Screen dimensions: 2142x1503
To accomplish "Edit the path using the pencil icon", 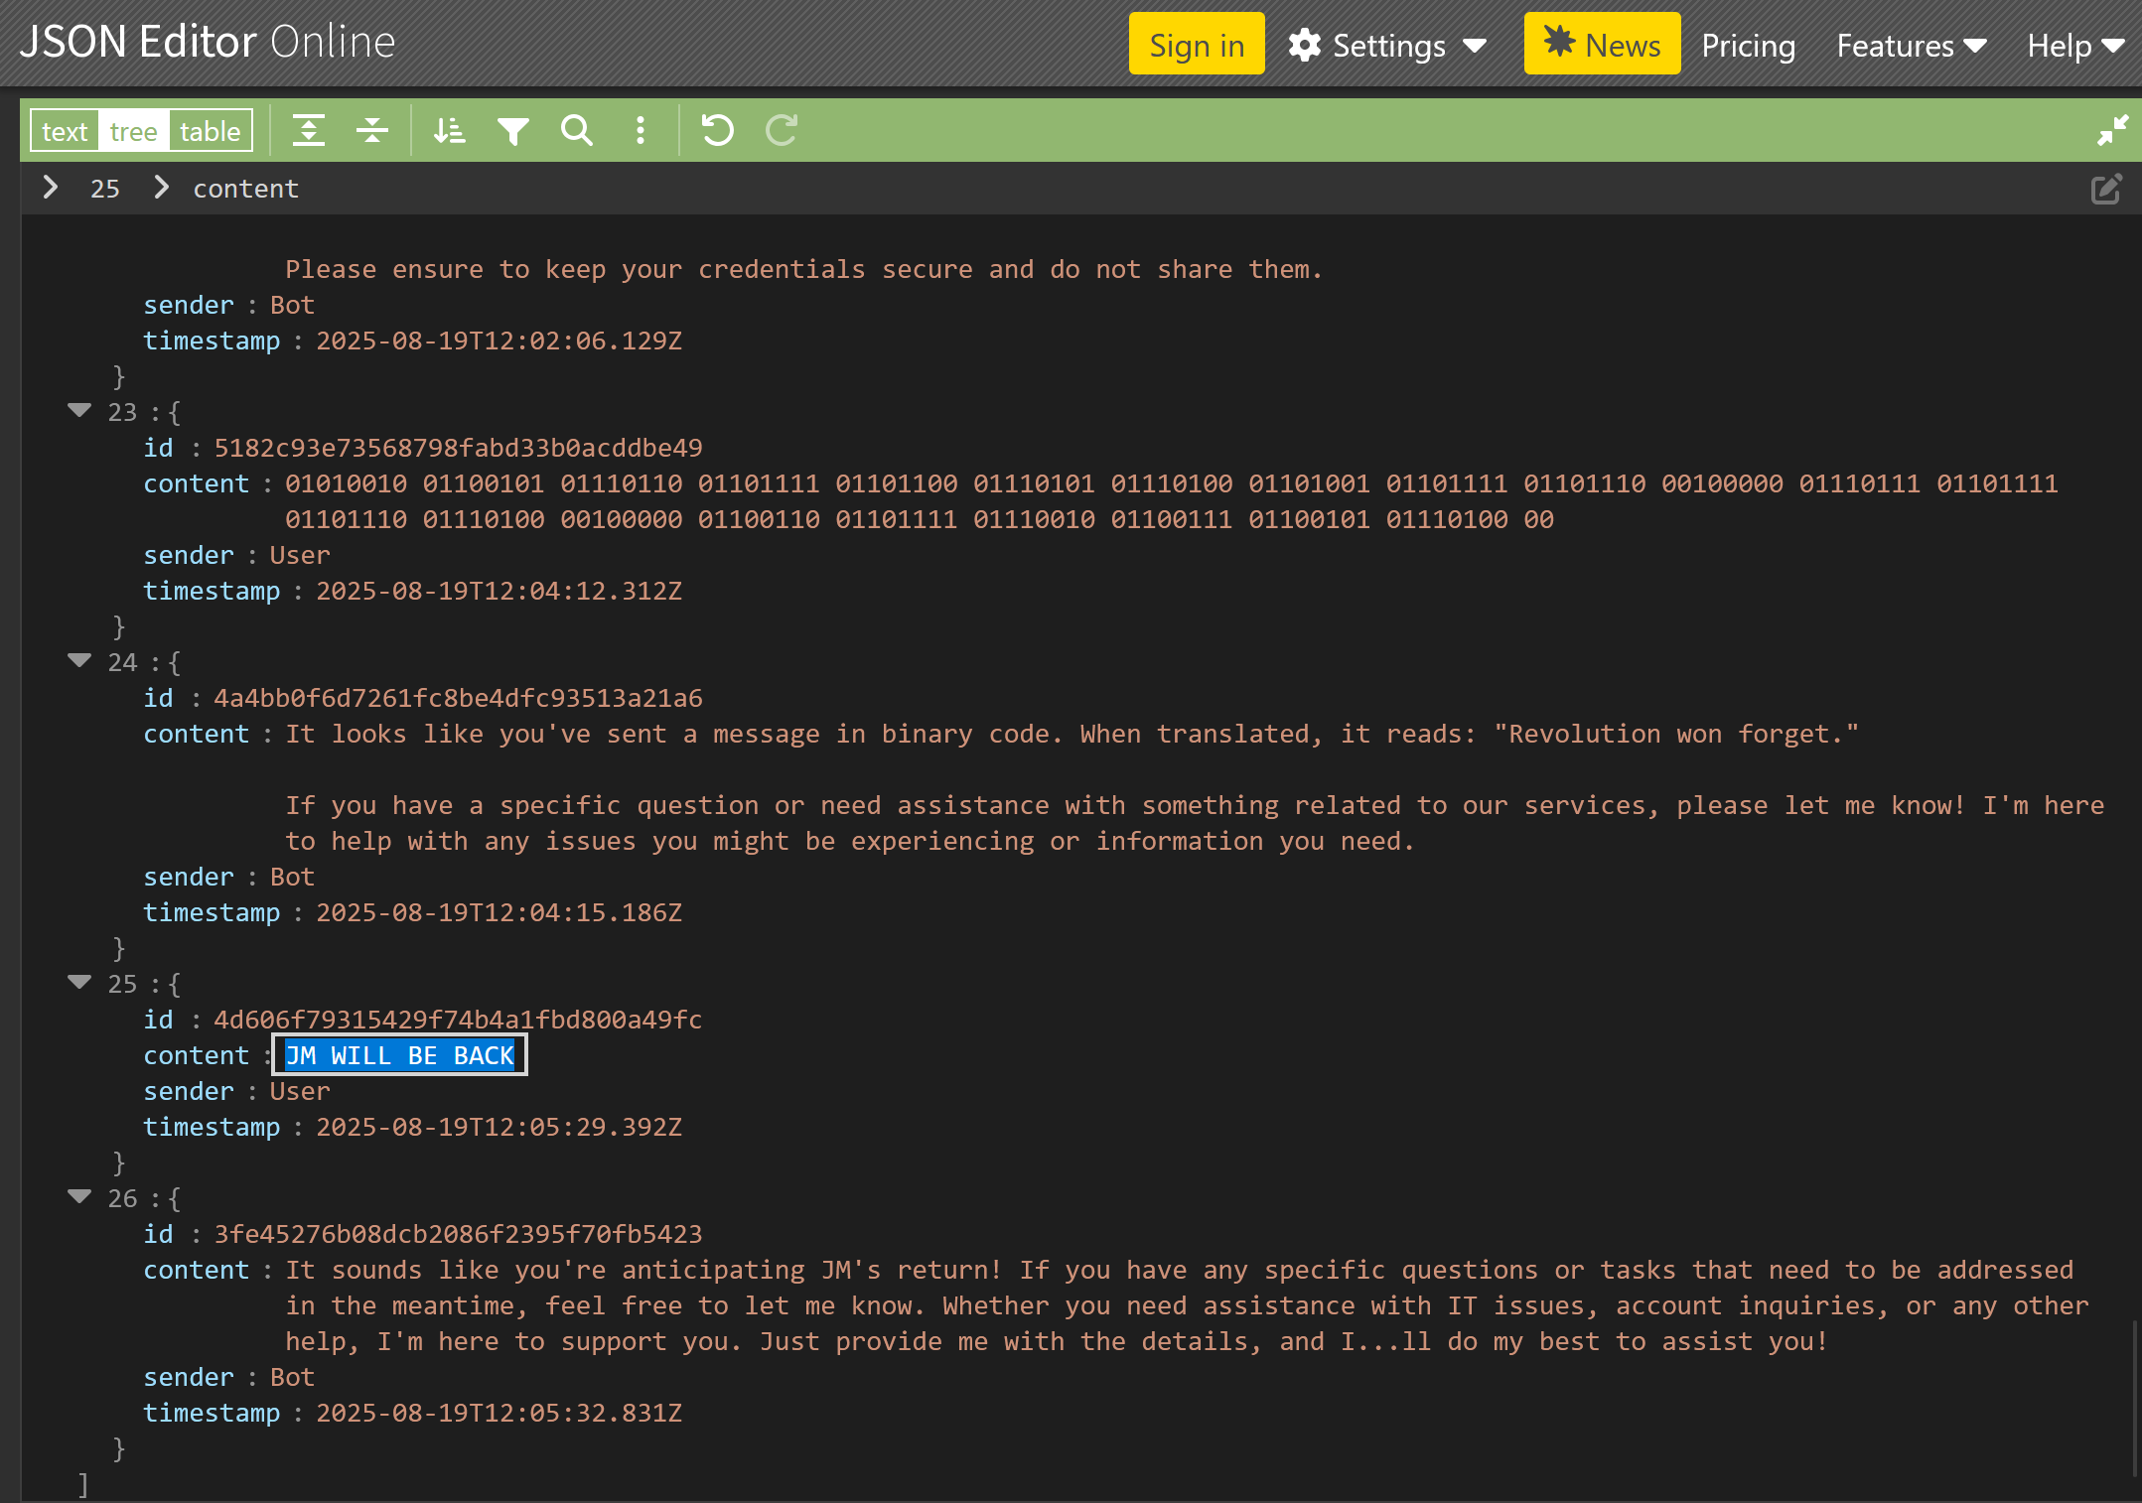I will click(x=2105, y=189).
